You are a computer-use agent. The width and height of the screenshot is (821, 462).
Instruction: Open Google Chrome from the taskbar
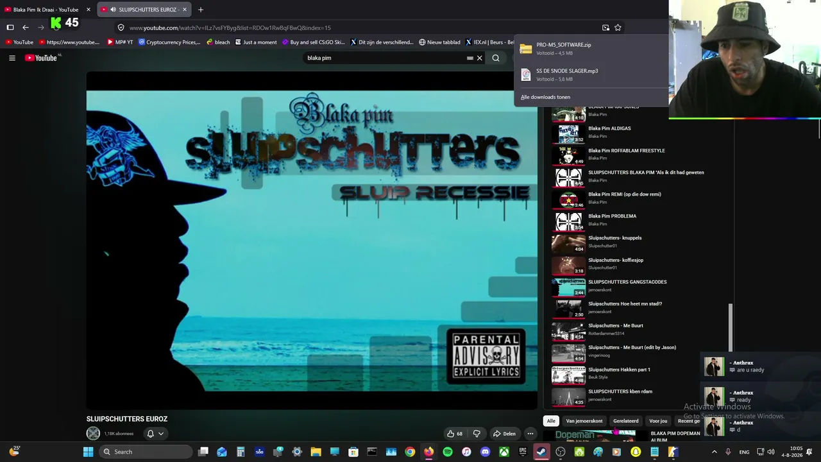(410, 452)
